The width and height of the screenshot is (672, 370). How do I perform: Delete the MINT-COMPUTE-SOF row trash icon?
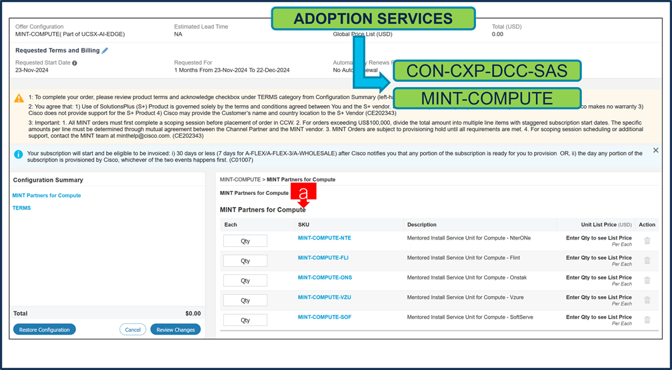point(647,319)
